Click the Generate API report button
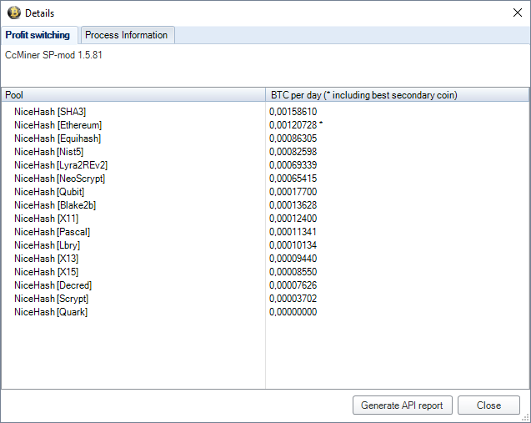This screenshot has height=423, width=531. 403,405
